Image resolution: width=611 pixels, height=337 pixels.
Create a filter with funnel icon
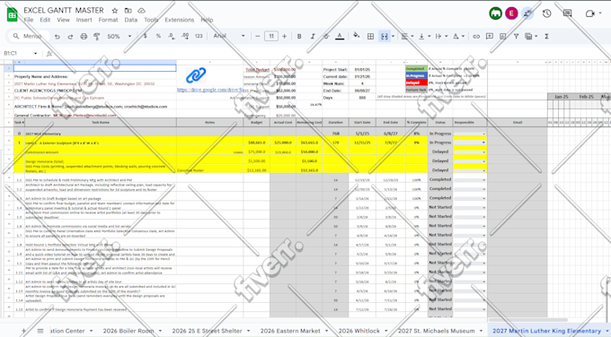pyautogui.click(x=516, y=36)
